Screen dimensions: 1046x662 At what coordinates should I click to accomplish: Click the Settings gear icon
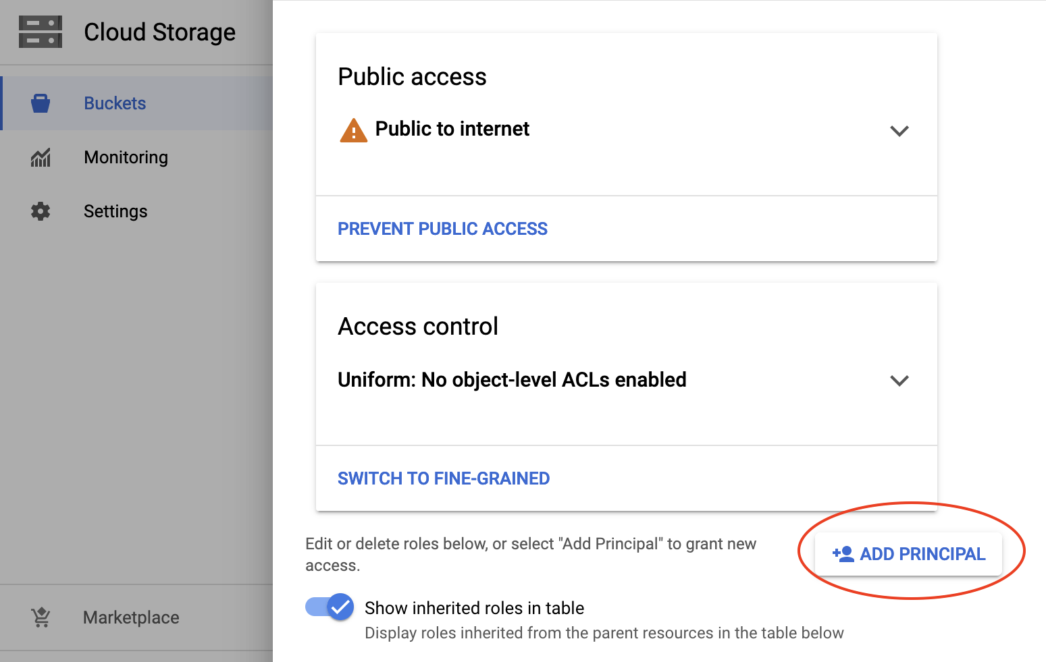coord(41,211)
